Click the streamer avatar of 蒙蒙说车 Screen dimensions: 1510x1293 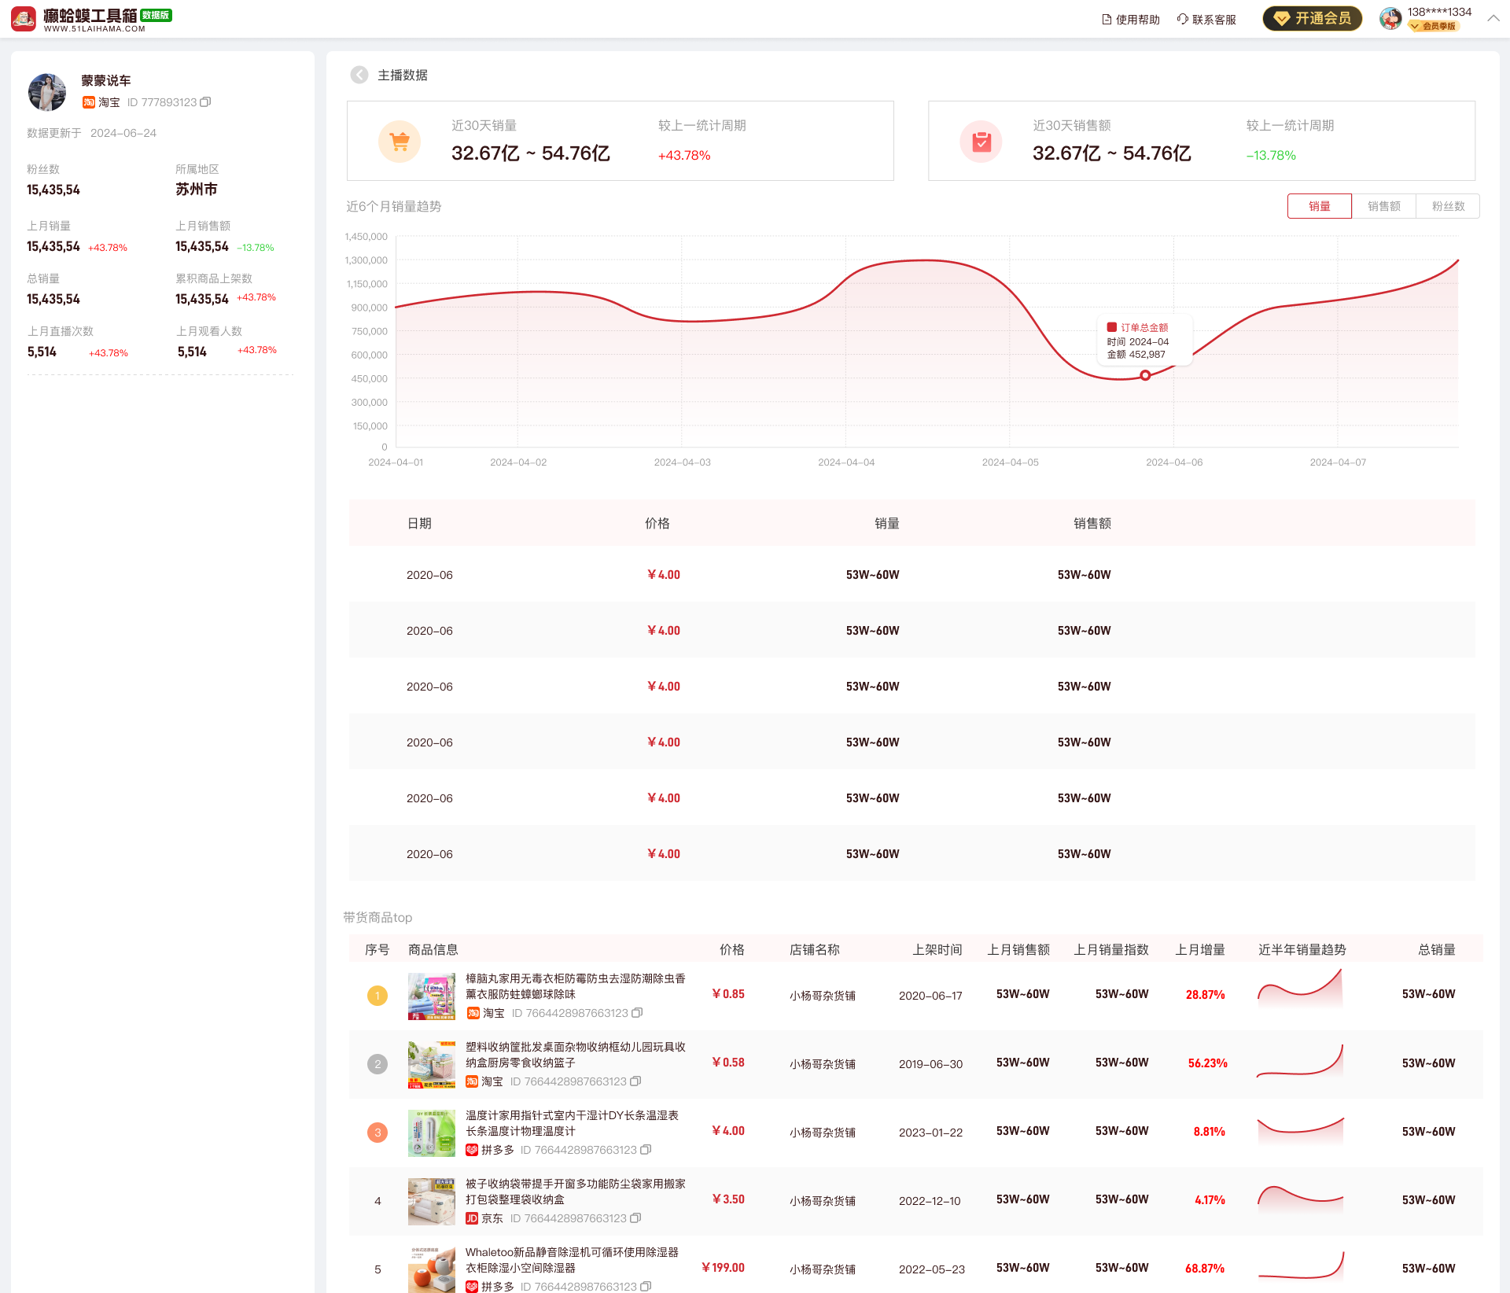click(x=47, y=92)
